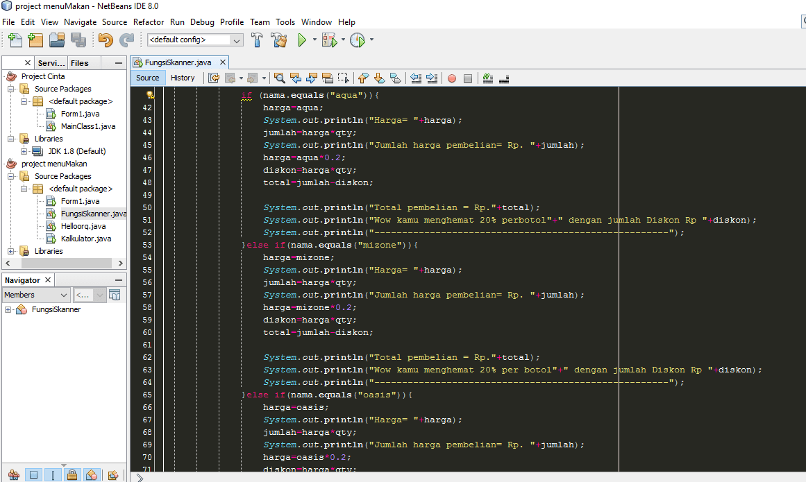Image resolution: width=806 pixels, height=482 pixels.
Task: Click the Debug Project icon
Action: 329,40
